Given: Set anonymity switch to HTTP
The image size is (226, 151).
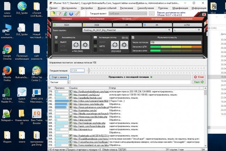Looking at the screenshot, I should (x=63, y=46).
